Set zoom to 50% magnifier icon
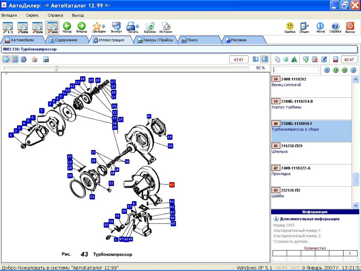Screen dimensions: 361x271 [x=23, y=27]
